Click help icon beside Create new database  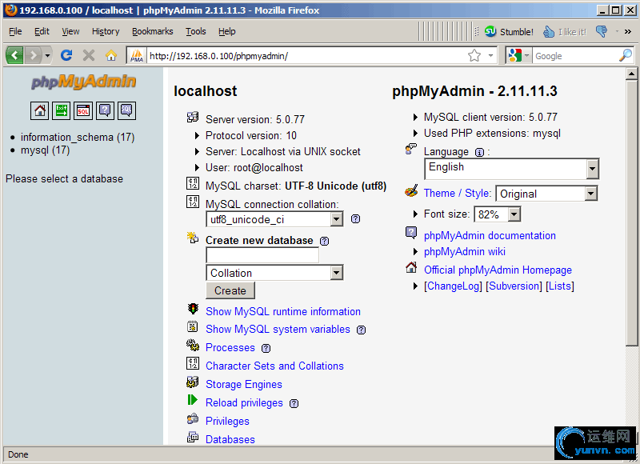coord(324,241)
